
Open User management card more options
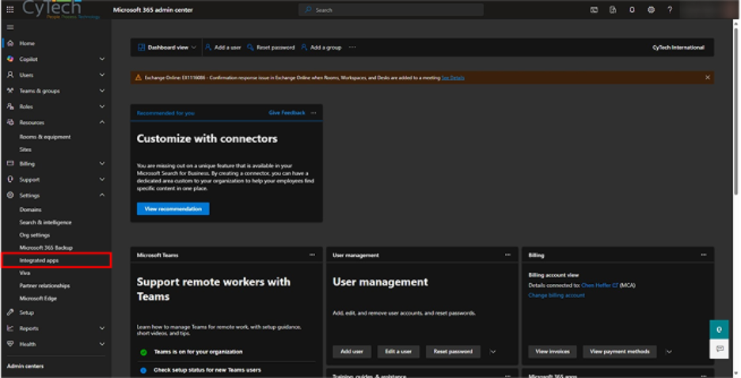pyautogui.click(x=508, y=255)
